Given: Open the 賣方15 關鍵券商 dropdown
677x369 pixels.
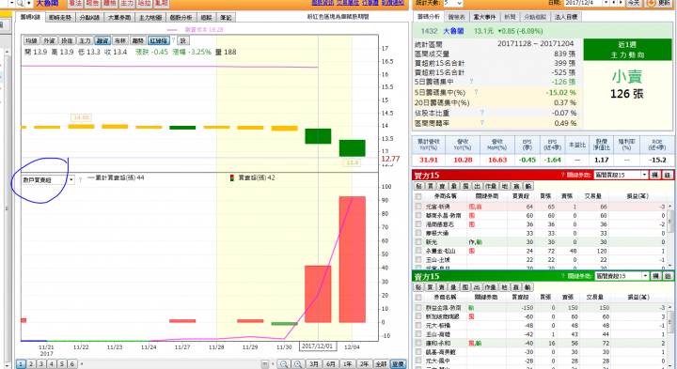Looking at the screenshot, I should click(645, 276).
